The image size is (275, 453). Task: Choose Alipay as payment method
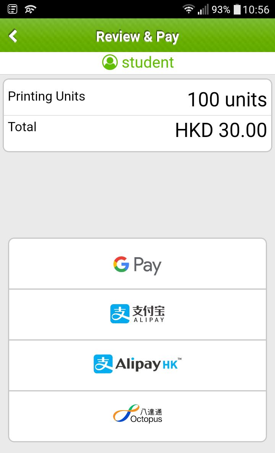pyautogui.click(x=137, y=314)
